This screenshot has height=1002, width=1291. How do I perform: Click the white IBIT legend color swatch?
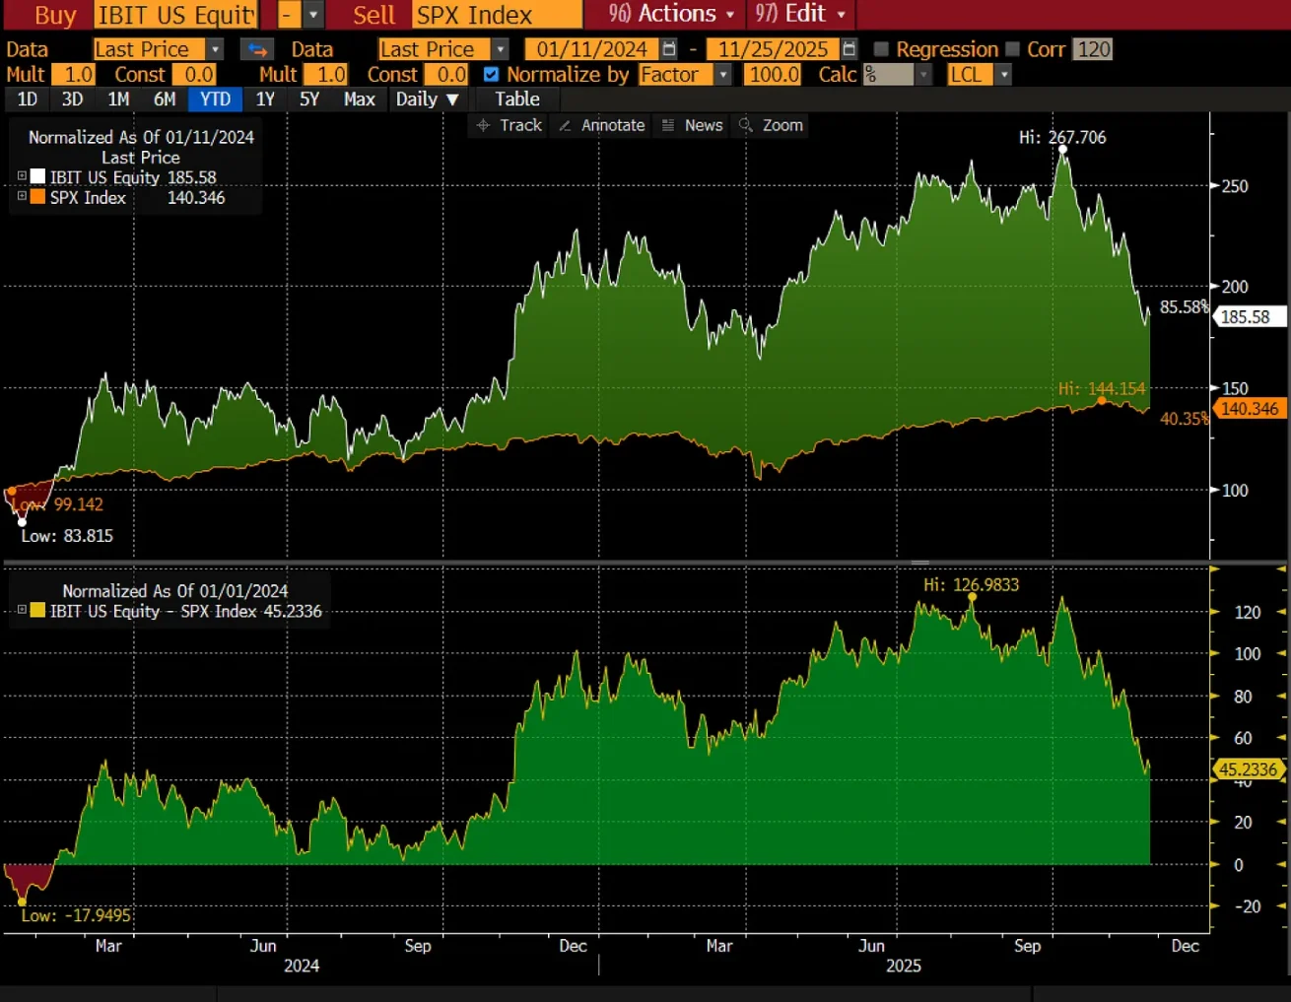37,175
